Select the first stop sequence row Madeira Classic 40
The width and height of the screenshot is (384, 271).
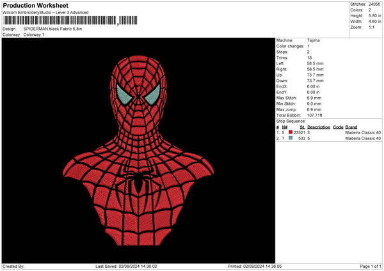coord(362,132)
